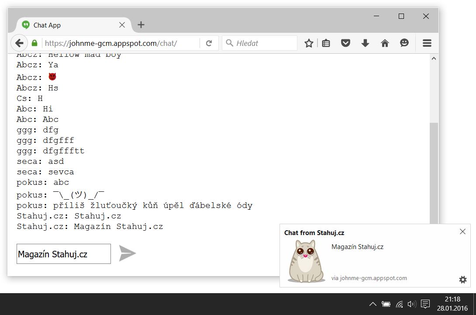This screenshot has width=476, height=315.
Task: Open the network Wi-Fi tray icon
Action: click(x=400, y=304)
